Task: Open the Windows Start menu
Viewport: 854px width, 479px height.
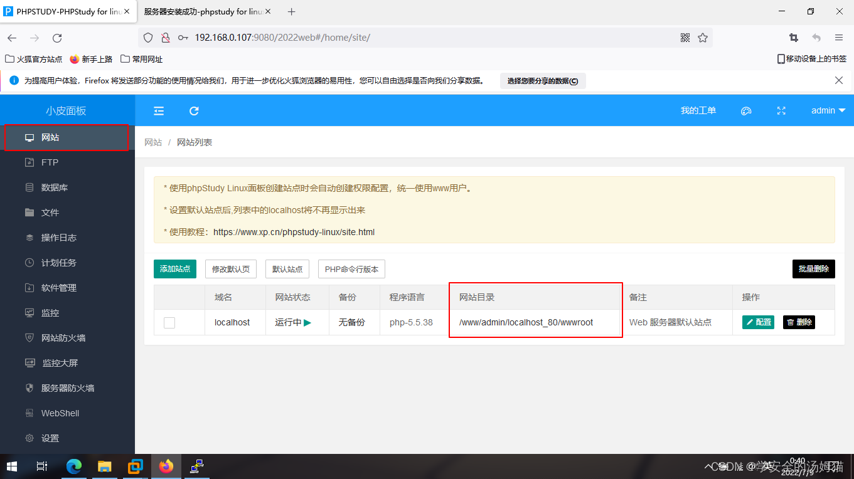Action: coord(12,466)
